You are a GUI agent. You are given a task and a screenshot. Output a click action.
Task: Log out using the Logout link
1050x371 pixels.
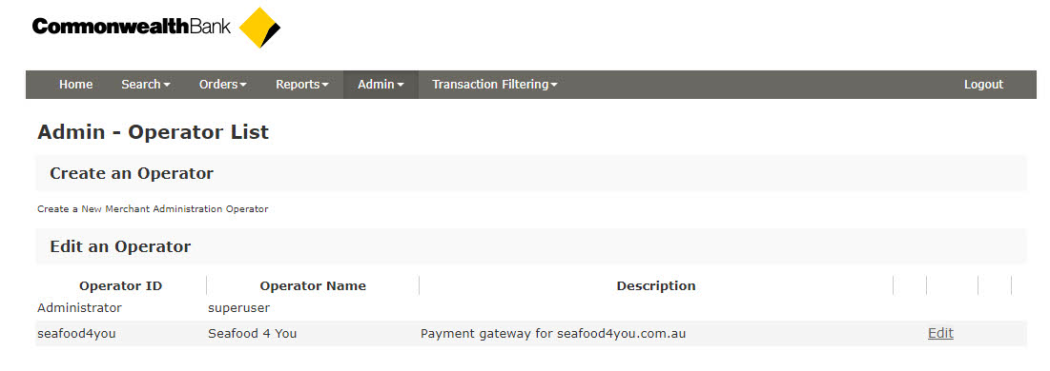(983, 85)
